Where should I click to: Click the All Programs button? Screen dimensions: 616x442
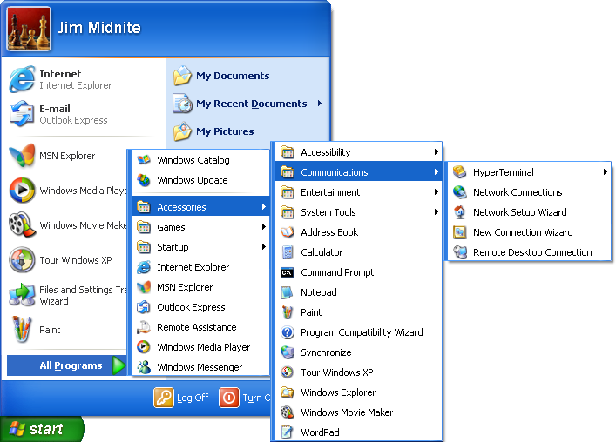pyautogui.click(x=67, y=365)
